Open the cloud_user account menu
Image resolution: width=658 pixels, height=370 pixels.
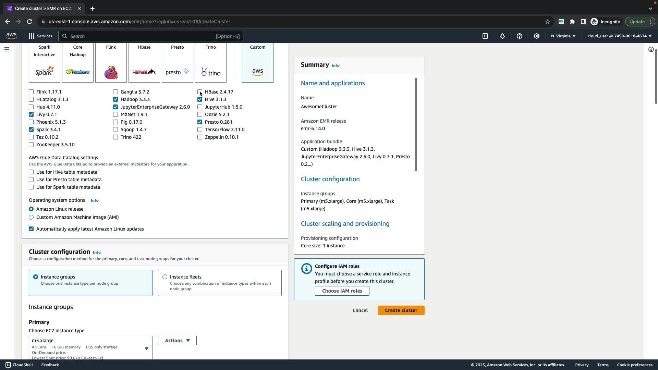point(619,36)
